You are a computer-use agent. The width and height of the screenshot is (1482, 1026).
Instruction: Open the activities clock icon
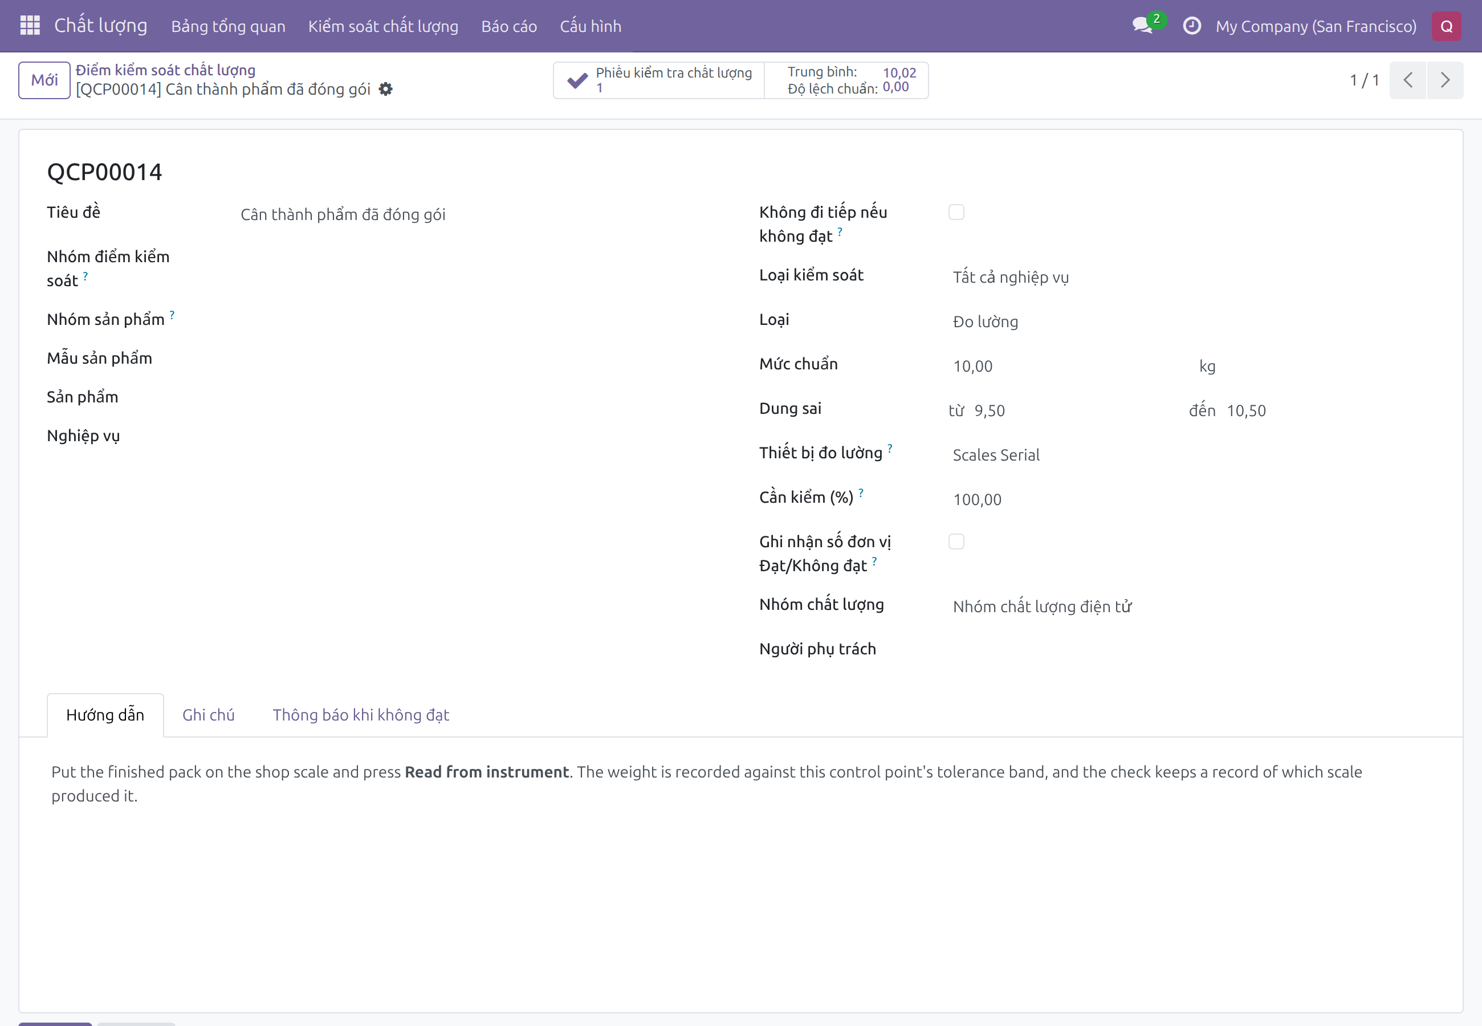[x=1191, y=26]
